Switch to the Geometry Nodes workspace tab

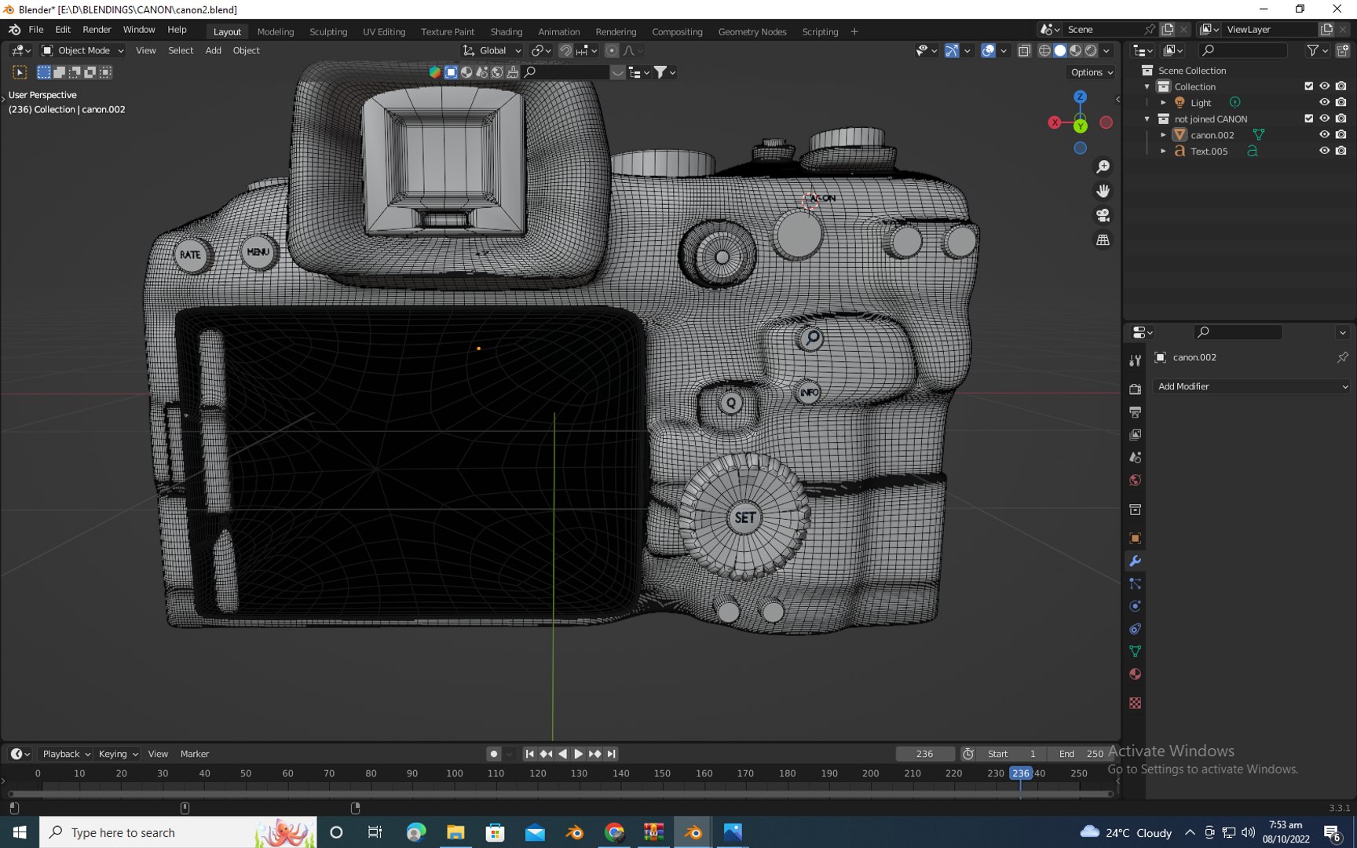pyautogui.click(x=752, y=31)
